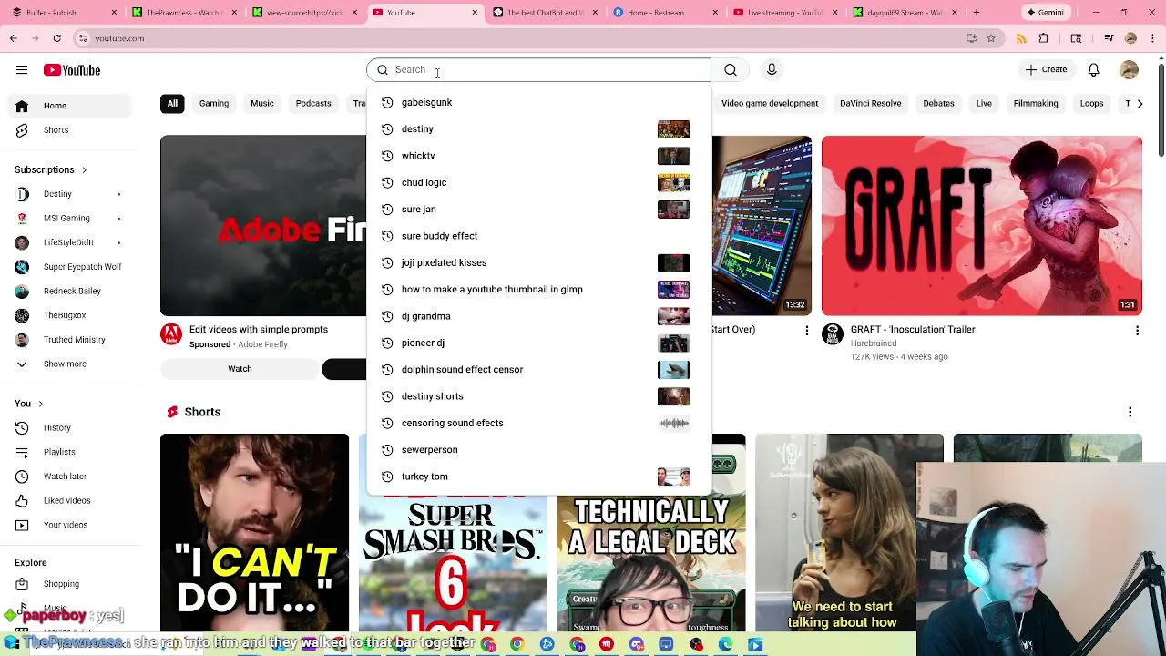Select the Music filter chip

pyautogui.click(x=262, y=103)
